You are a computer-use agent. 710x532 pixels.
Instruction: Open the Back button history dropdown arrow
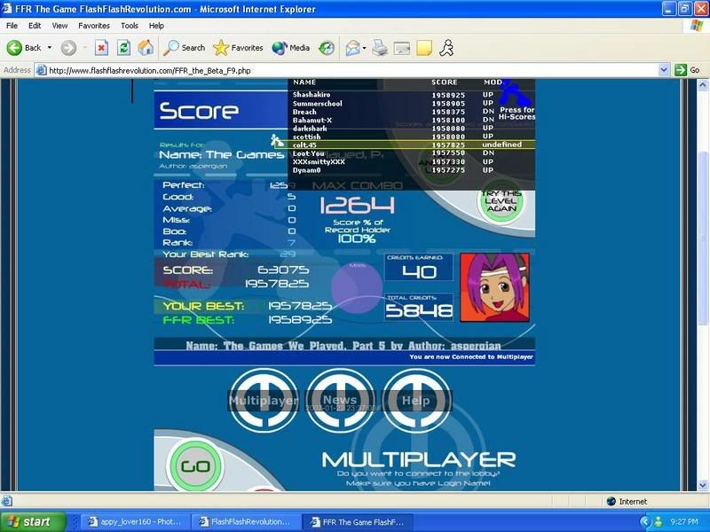point(50,48)
